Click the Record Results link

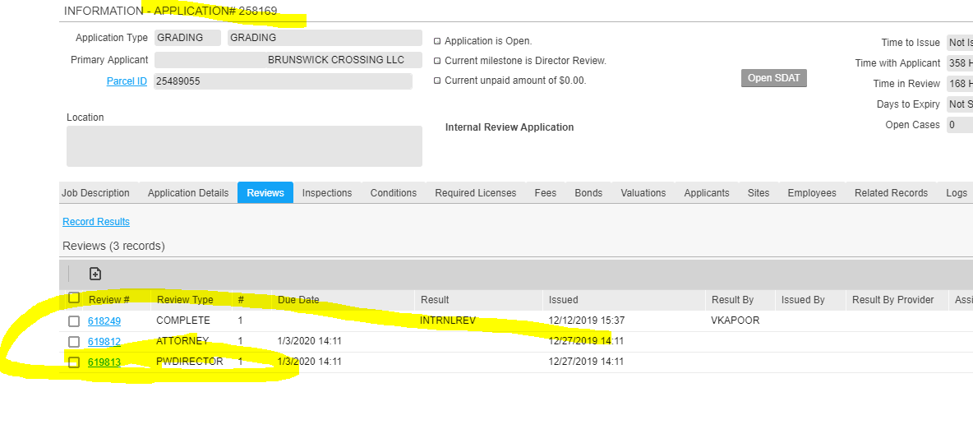[96, 222]
